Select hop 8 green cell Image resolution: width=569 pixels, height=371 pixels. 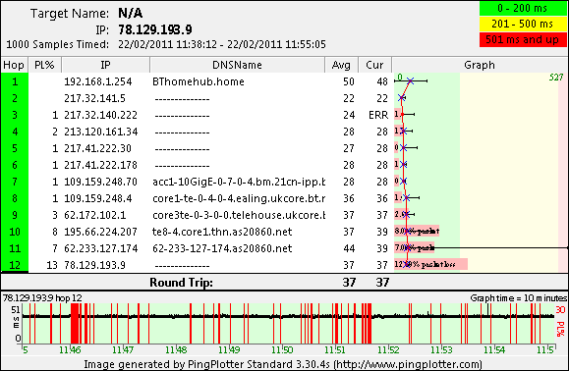click(x=15, y=198)
